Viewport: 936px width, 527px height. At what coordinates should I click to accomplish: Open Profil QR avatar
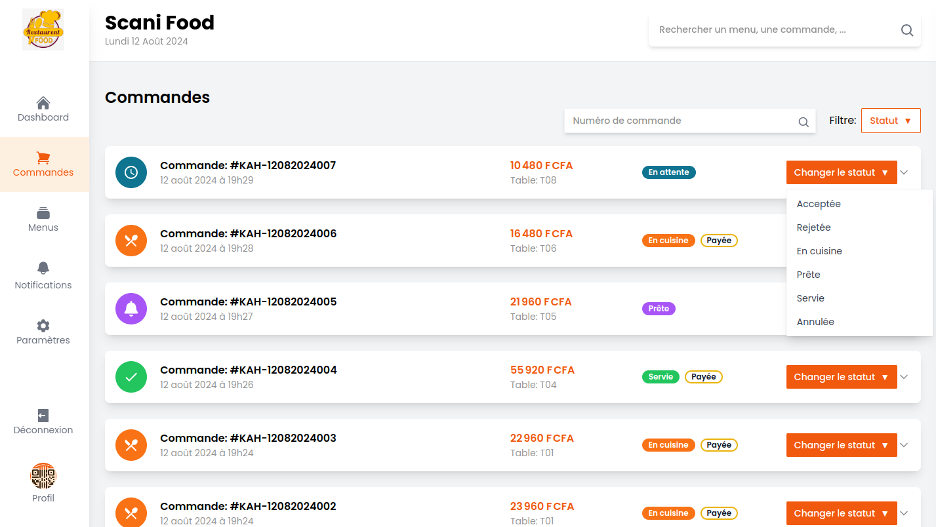pyautogui.click(x=43, y=476)
